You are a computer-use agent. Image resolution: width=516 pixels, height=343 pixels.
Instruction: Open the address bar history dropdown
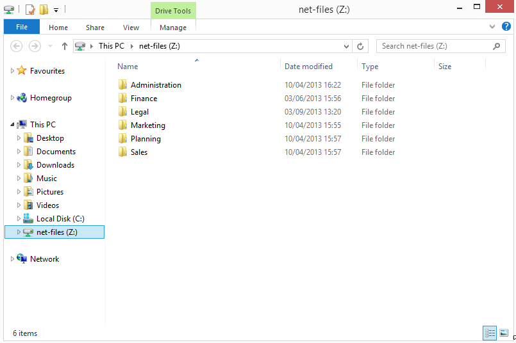pos(346,46)
